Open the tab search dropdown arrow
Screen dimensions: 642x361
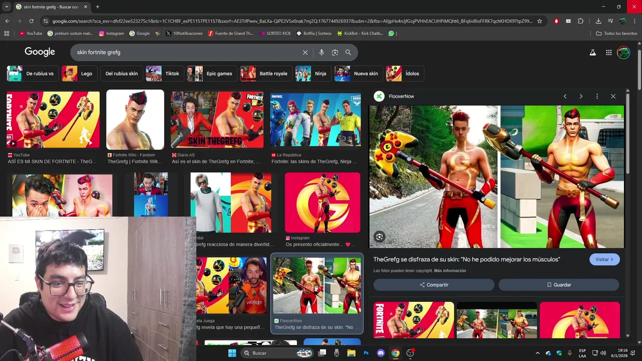pos(7,7)
